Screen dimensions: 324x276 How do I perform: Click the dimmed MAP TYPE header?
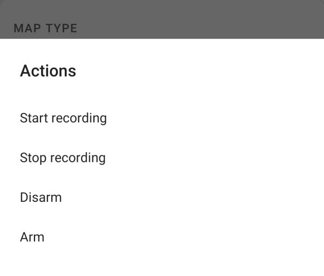coord(45,28)
